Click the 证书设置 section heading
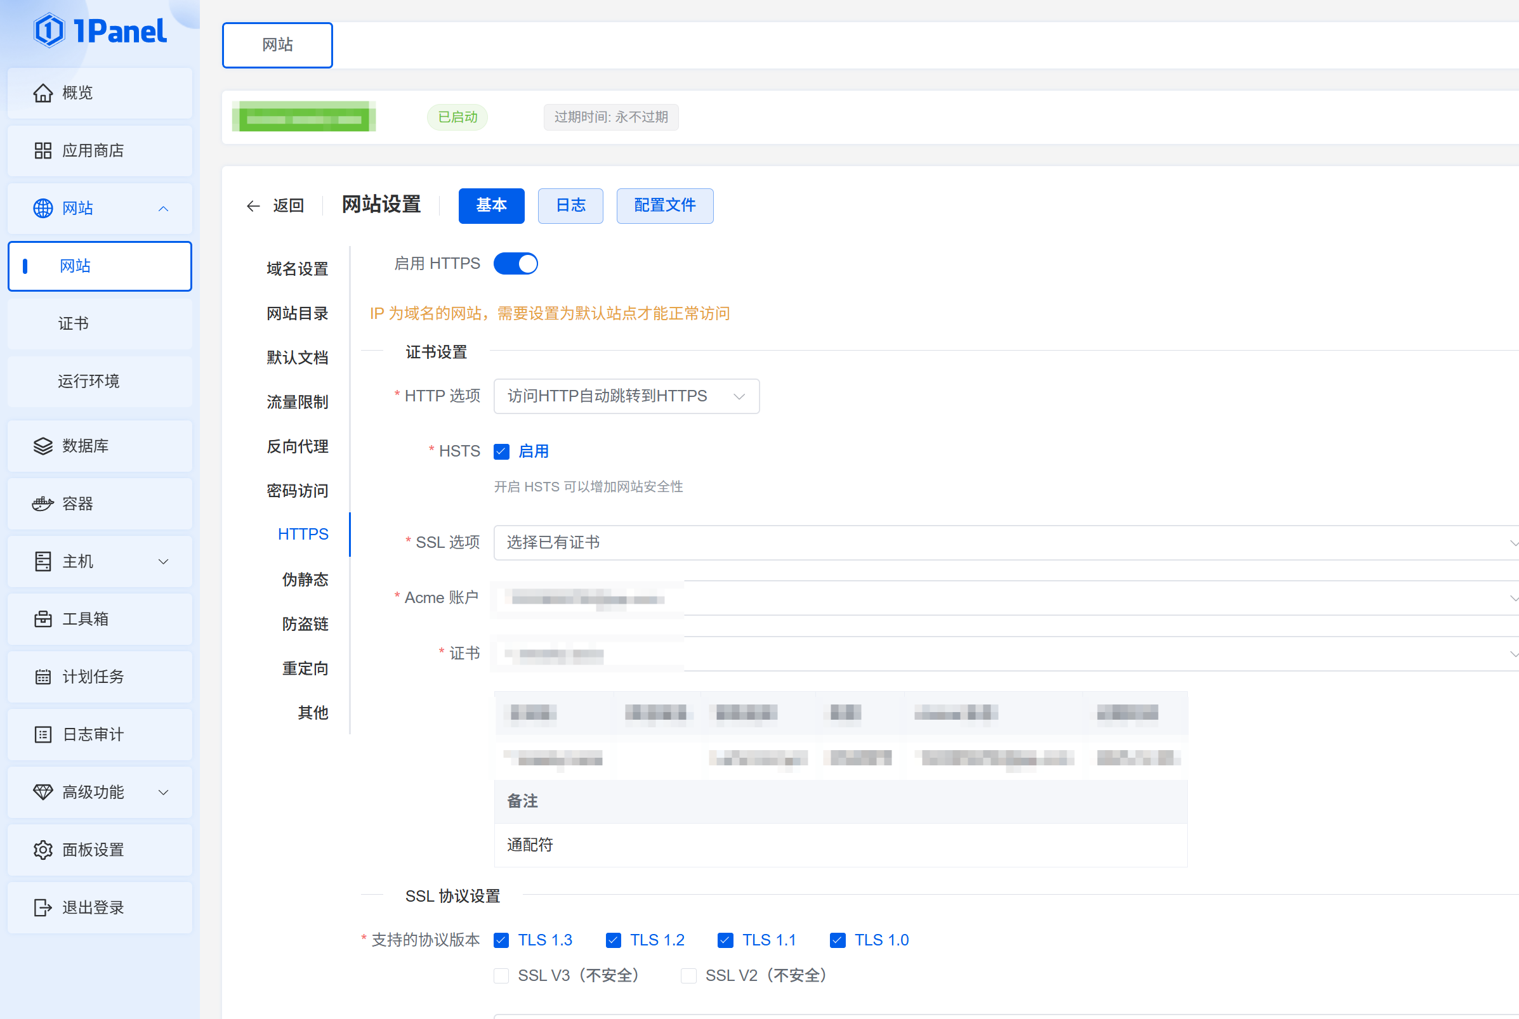1519x1019 pixels. [x=437, y=352]
